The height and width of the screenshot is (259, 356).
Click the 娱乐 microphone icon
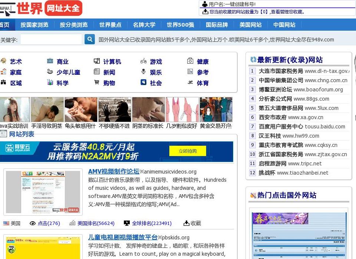point(144,72)
